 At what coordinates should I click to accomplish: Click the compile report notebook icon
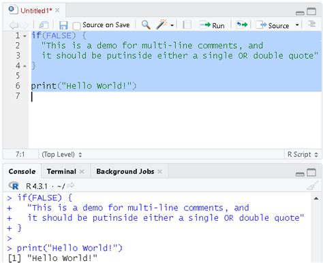187,25
